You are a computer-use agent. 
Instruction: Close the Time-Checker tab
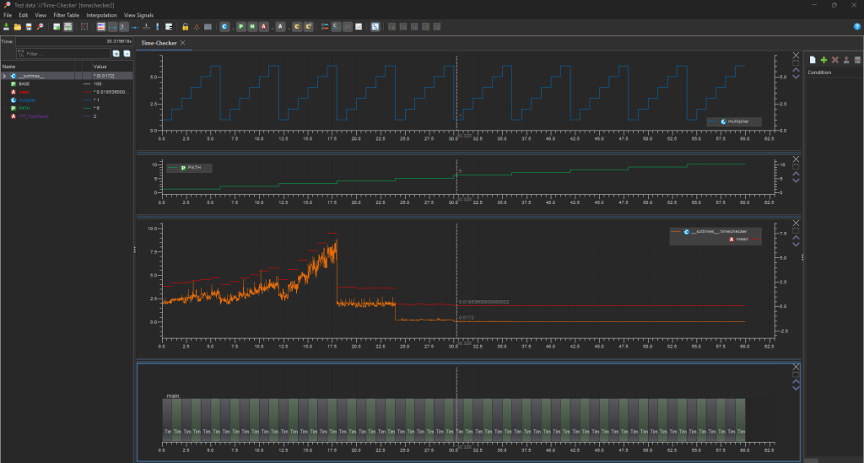(183, 42)
